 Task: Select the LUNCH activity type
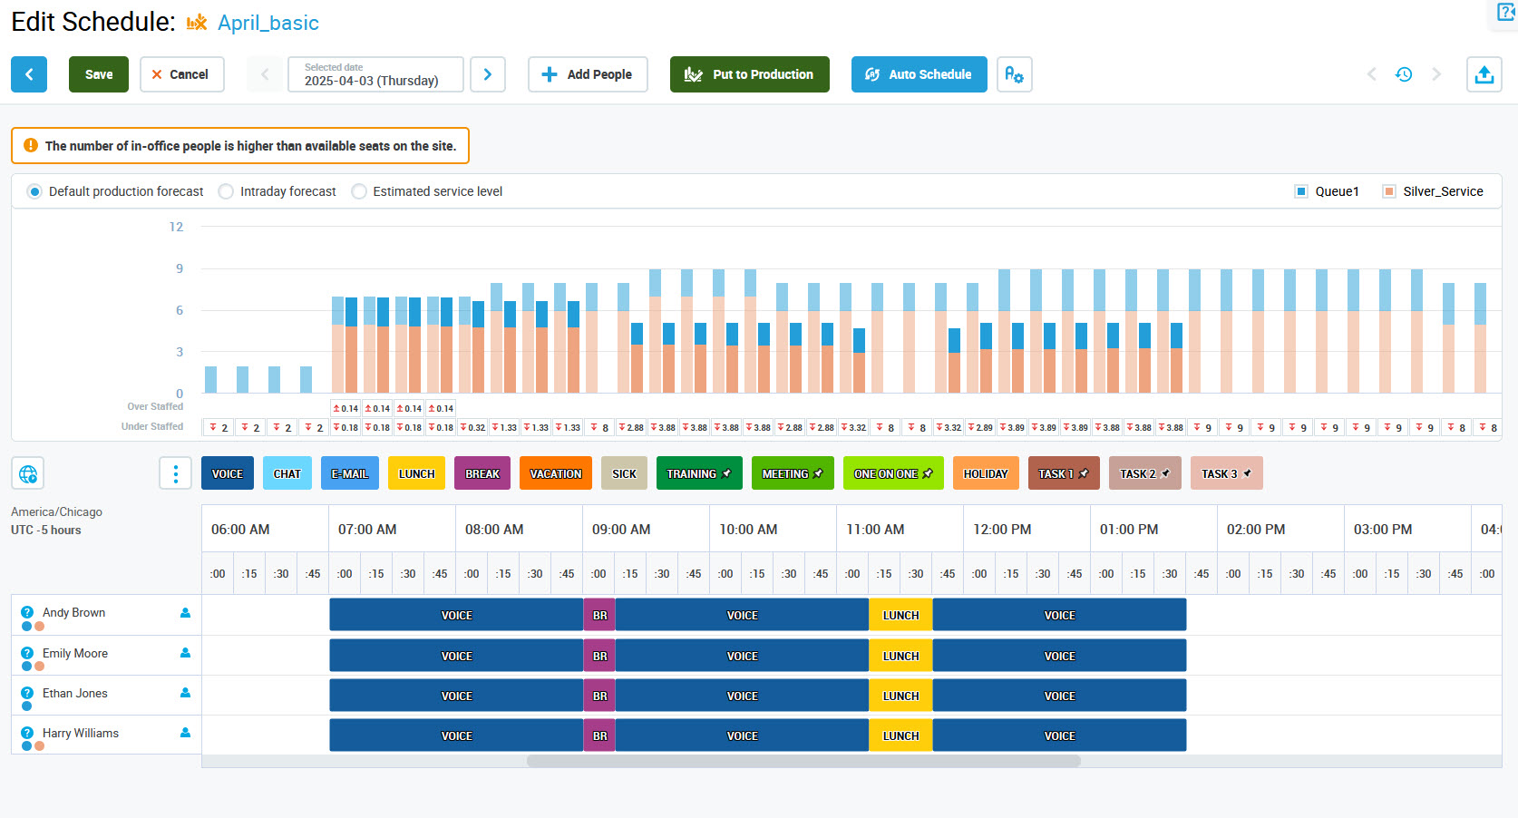416,473
